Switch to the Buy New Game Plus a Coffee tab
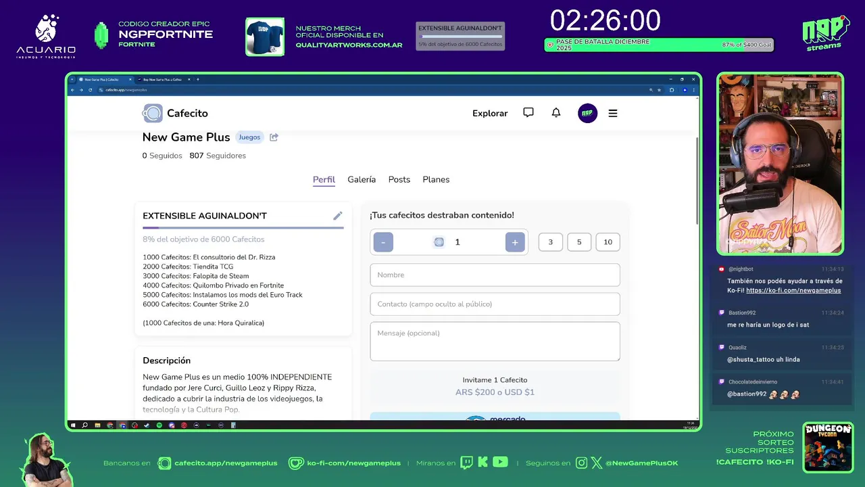 pos(163,79)
